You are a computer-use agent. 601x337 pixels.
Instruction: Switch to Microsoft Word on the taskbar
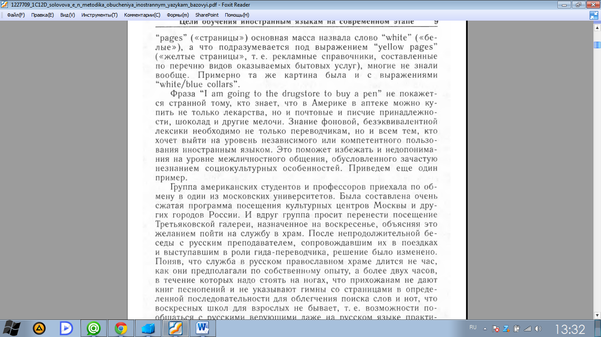tap(203, 328)
